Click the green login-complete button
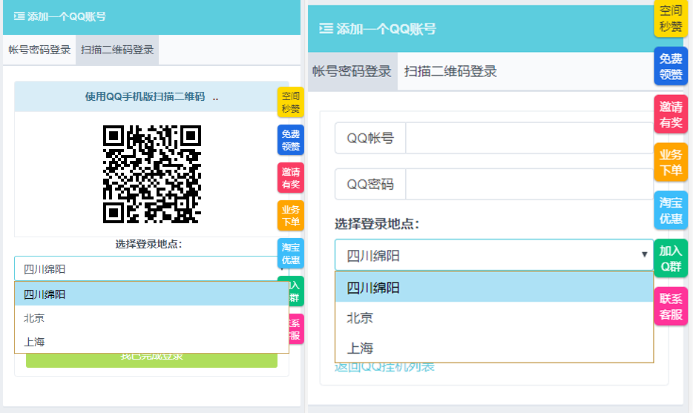The image size is (693, 413). coord(151,360)
